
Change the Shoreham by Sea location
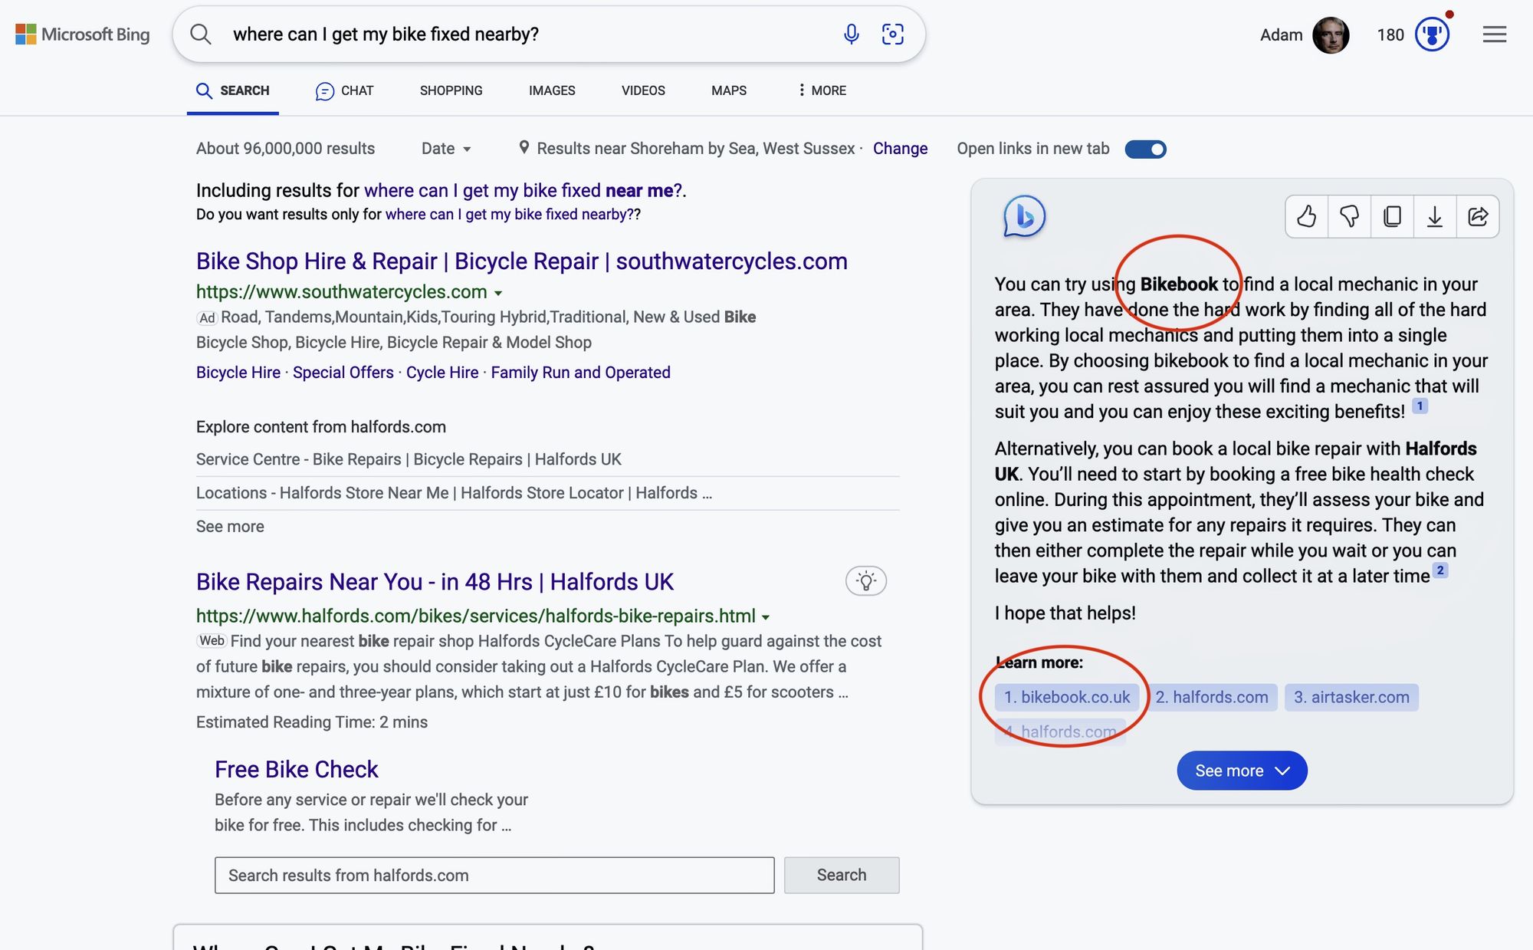point(900,149)
